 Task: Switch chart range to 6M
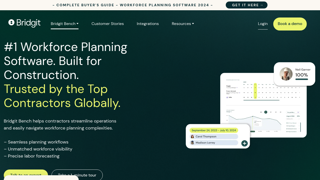click(261, 112)
